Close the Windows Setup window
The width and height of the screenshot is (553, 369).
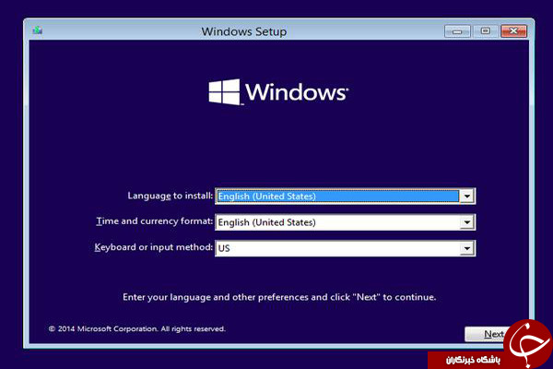(513, 31)
